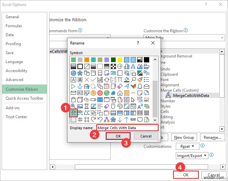Click info icon beside Customize the Ribbon
The image size is (228, 181).
click(186, 30)
